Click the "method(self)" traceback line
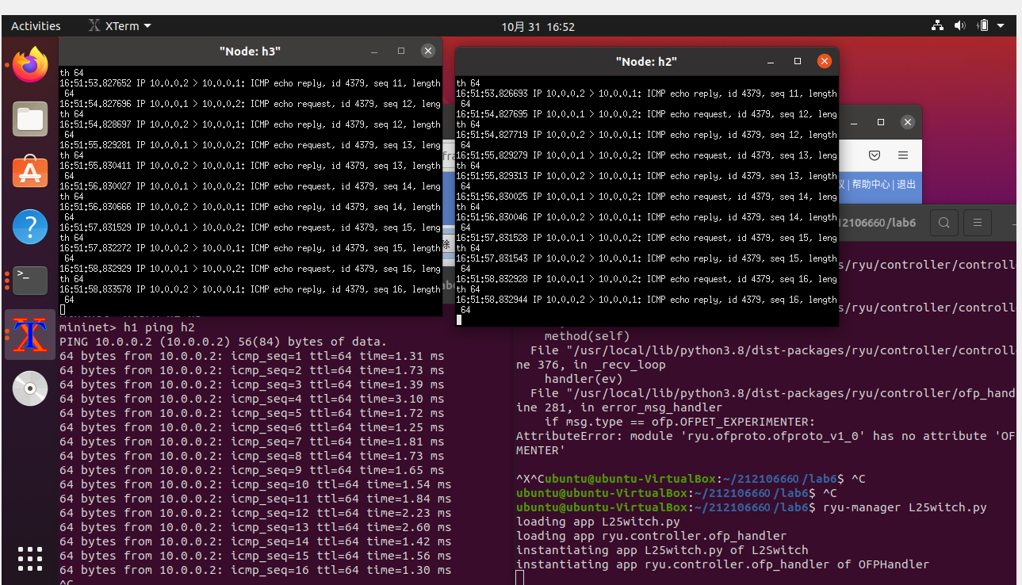Viewport: 1022px width, 585px height. 588,336
